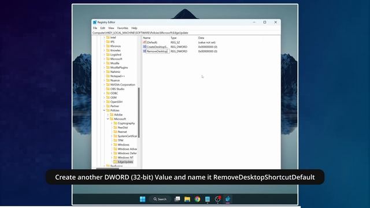The width and height of the screenshot is (370, 208).
Task: Select the NVIDIA Corporation key
Action: [123, 85]
